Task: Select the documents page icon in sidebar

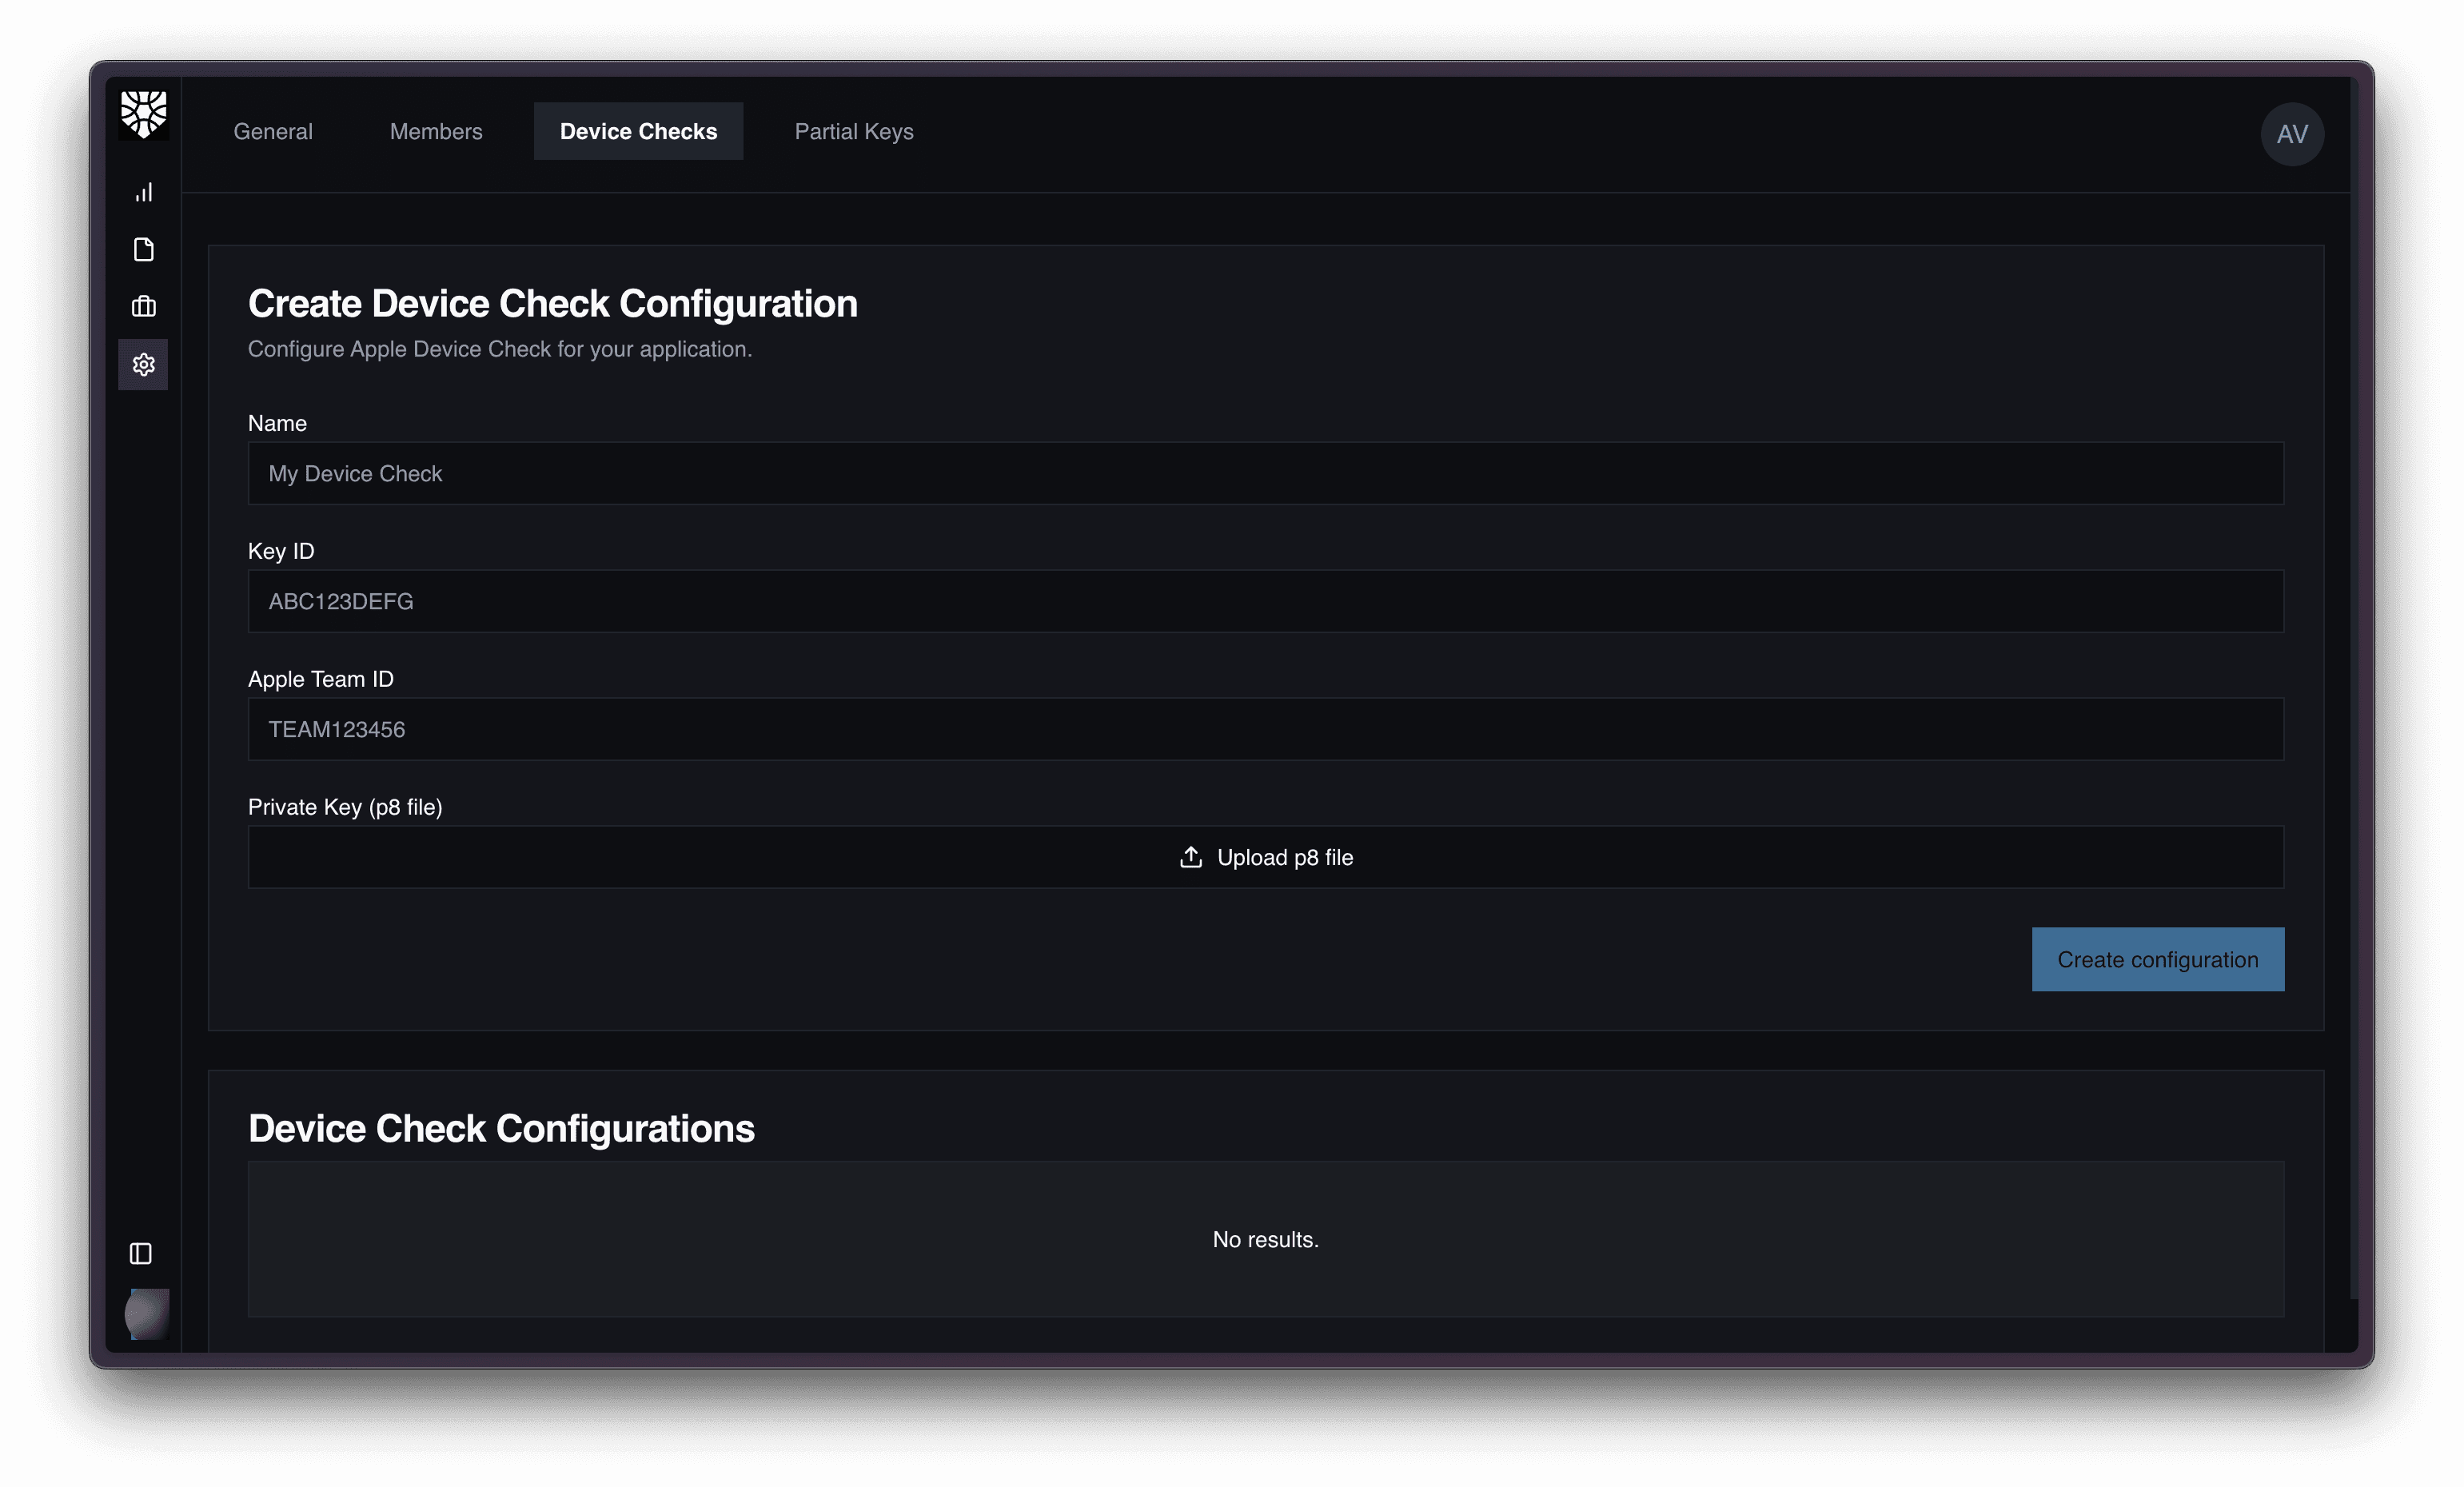Action: point(143,249)
